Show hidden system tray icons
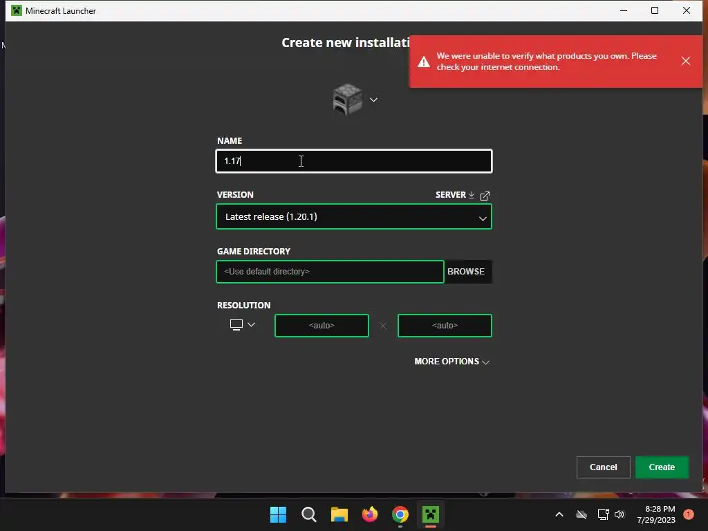Screen dimensions: 708x531 click(x=559, y=514)
